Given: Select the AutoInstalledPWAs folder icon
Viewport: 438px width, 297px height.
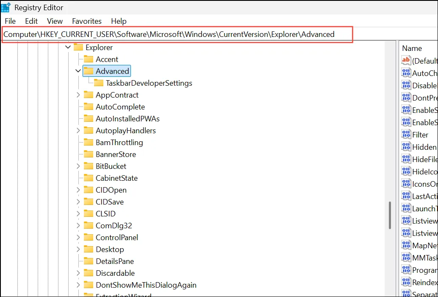Looking at the screenshot, I should [x=89, y=118].
